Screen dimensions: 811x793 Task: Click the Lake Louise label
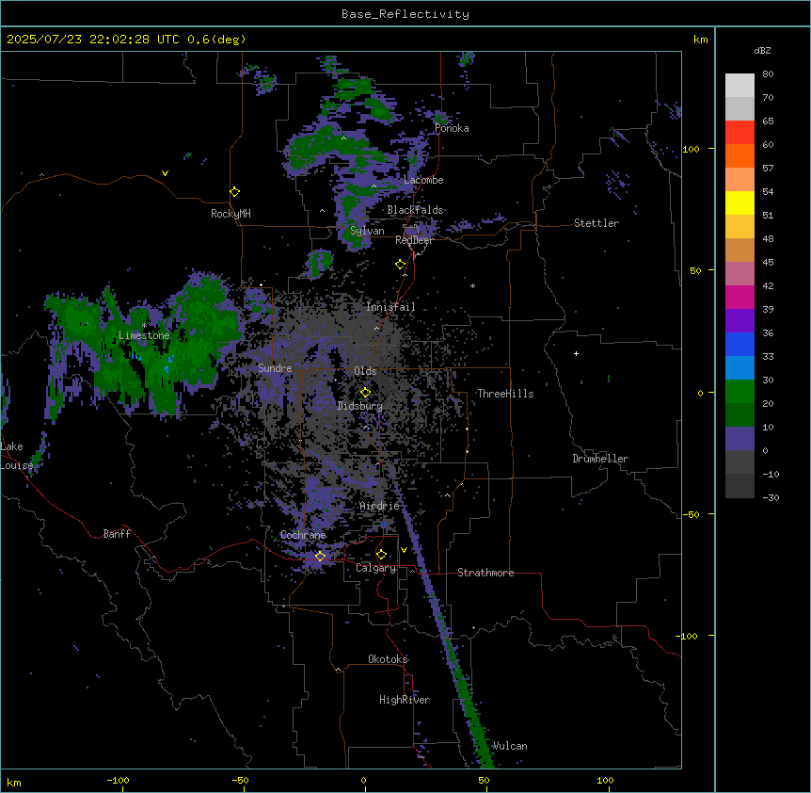pos(17,456)
